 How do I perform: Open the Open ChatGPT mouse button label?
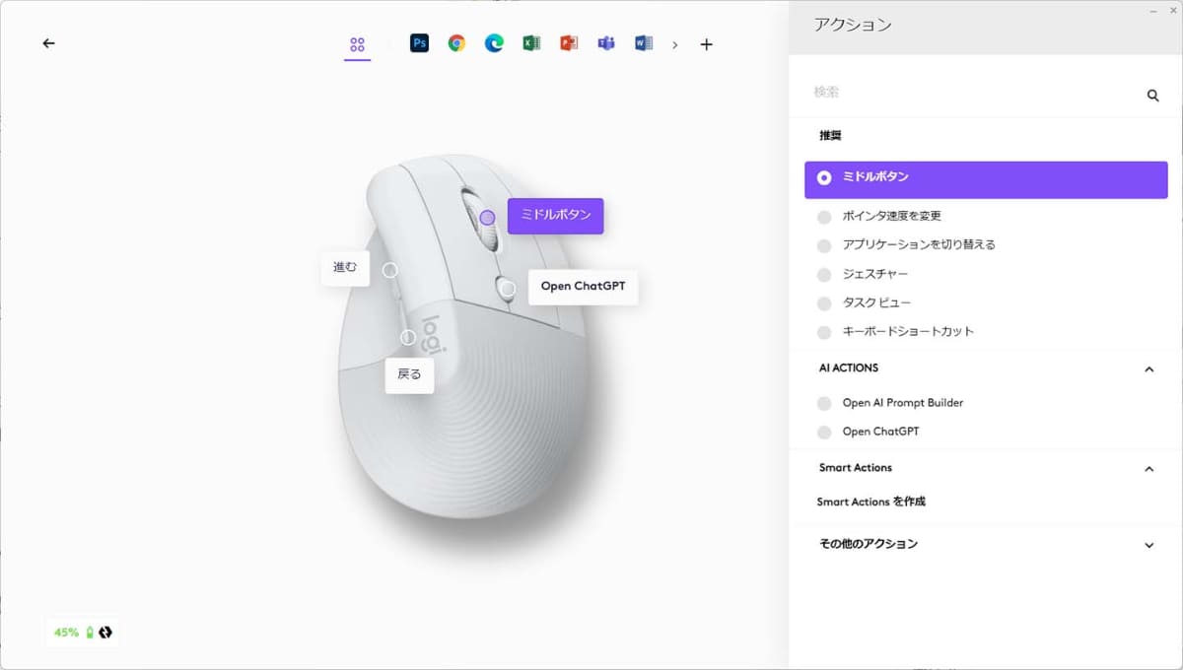click(x=583, y=287)
